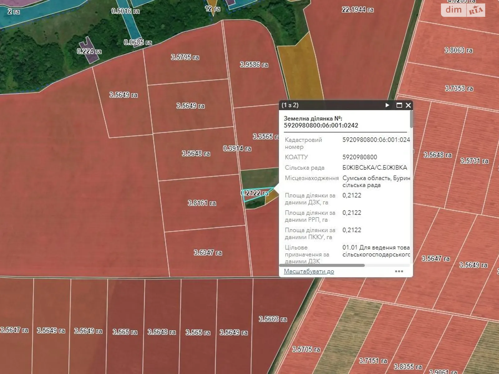The width and height of the screenshot is (499, 374).
Task: Maximize the parcel info popup
Action: pos(399,105)
